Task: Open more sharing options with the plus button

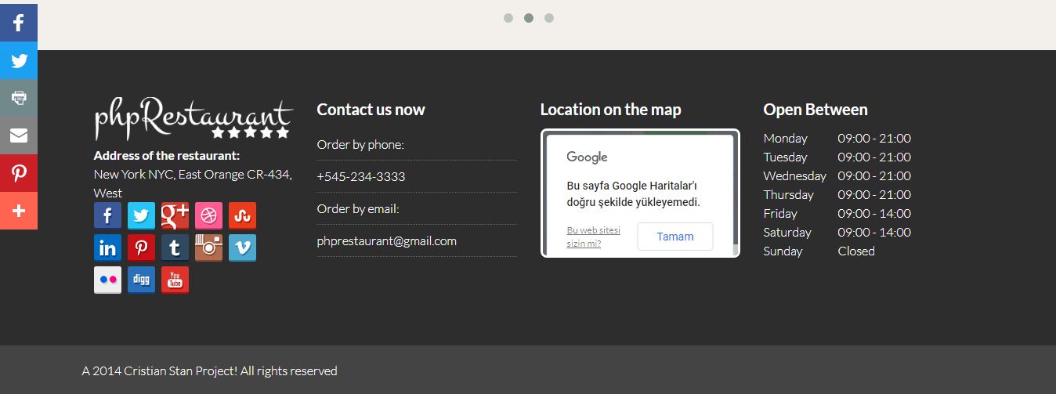Action: 19,211
